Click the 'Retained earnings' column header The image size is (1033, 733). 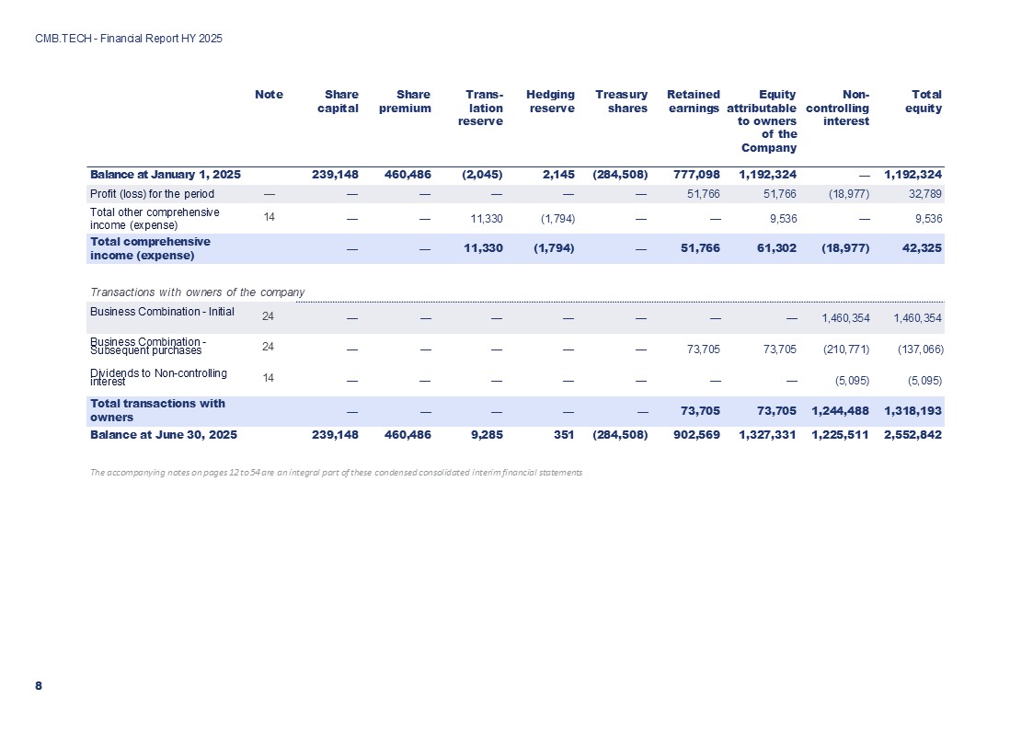pyautogui.click(x=693, y=101)
